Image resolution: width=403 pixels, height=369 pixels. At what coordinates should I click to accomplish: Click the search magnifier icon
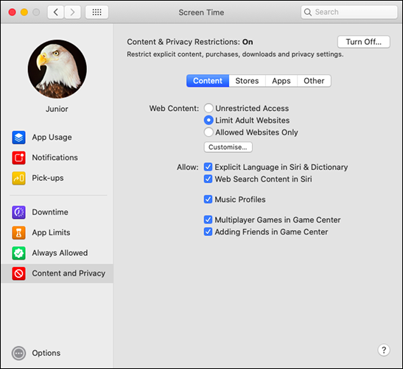coord(308,12)
